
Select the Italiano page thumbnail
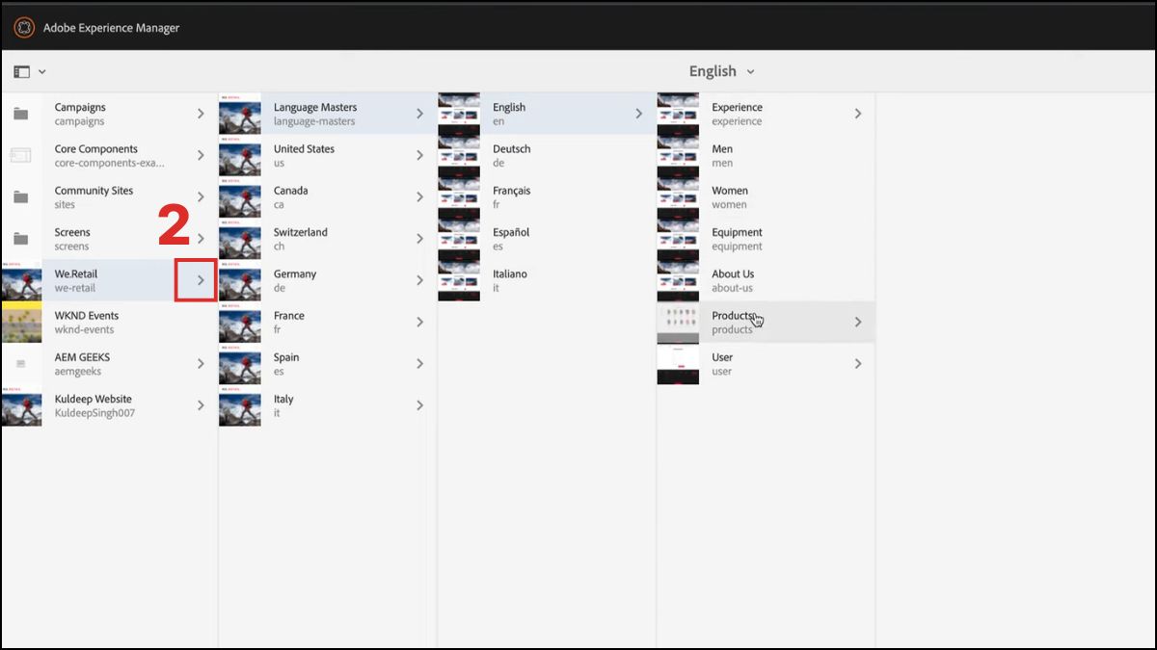459,280
